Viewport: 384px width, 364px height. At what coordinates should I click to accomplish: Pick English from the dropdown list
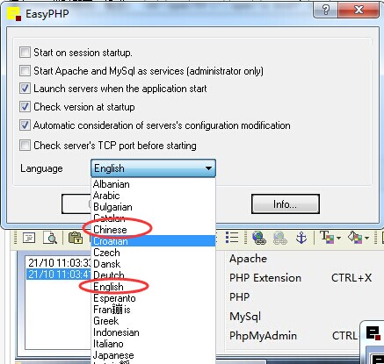[154, 287]
